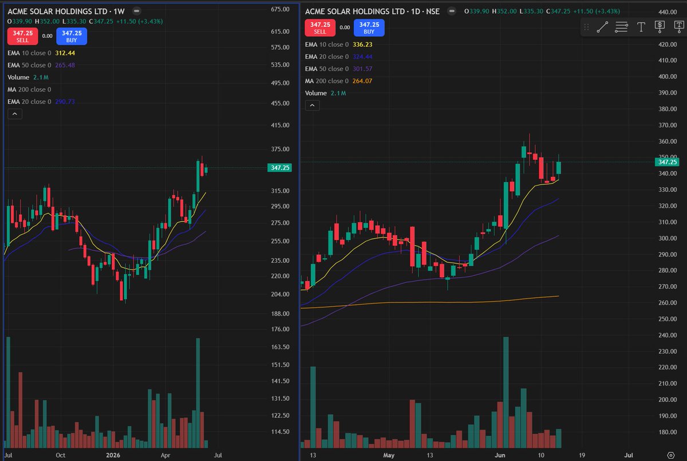Grab the drawing toolbar drag handle
687x461 pixels.
[x=586, y=27]
